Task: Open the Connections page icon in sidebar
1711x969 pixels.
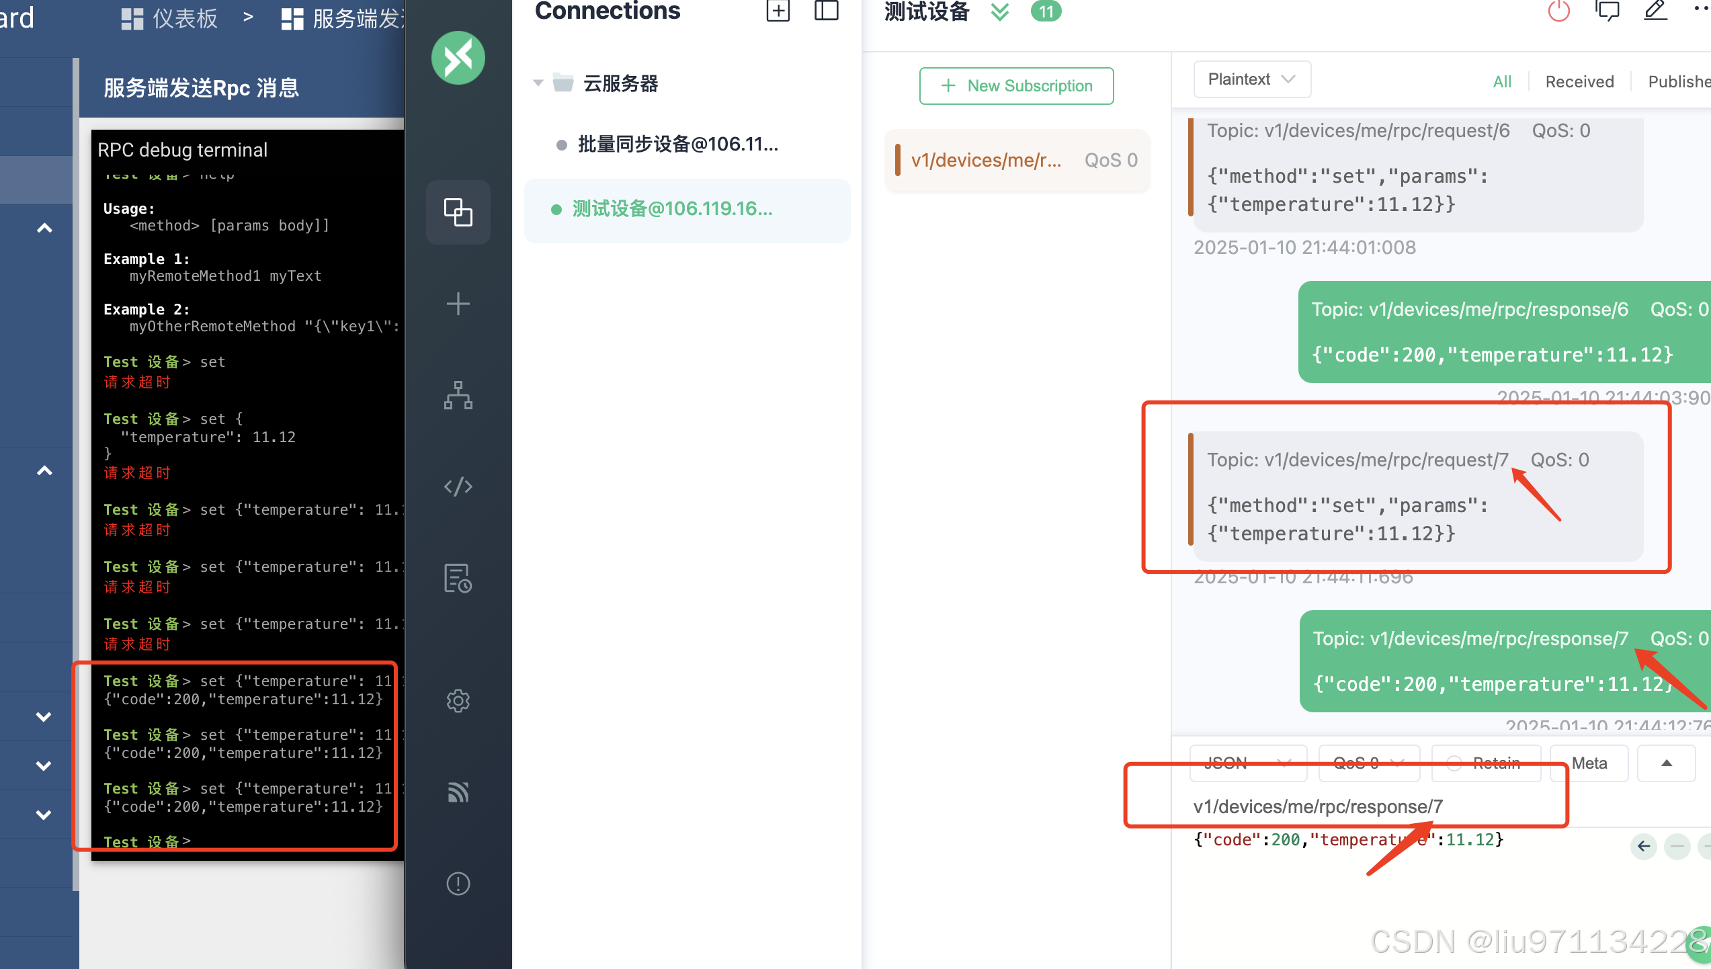Action: point(458,212)
